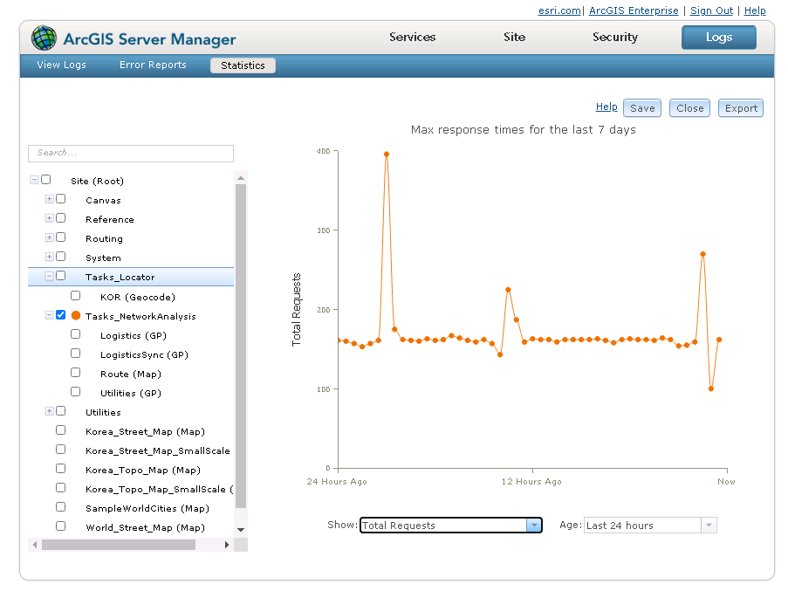Select the Route (Map) checkbox
The width and height of the screenshot is (788, 591).
point(75,373)
